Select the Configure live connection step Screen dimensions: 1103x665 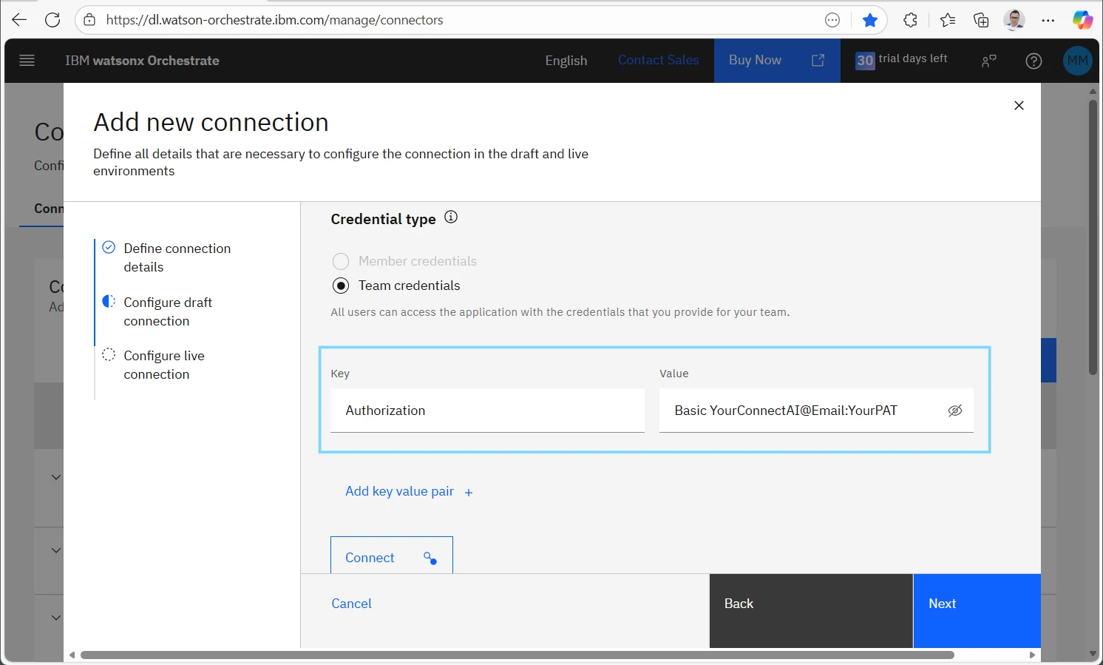tap(163, 365)
